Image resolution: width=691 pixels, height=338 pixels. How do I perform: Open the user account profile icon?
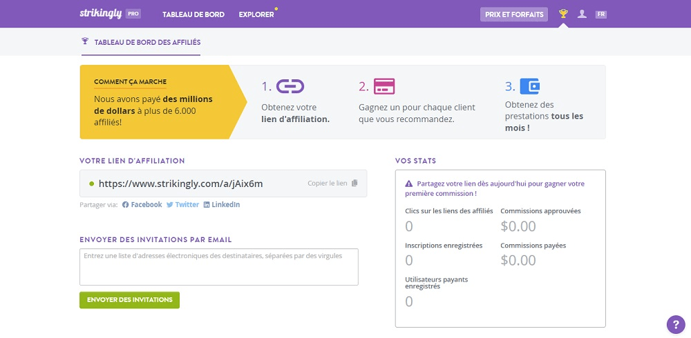582,14
